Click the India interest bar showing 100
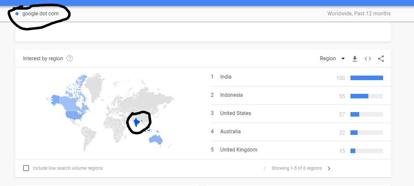The height and width of the screenshot is (186, 414). pyautogui.click(x=366, y=78)
